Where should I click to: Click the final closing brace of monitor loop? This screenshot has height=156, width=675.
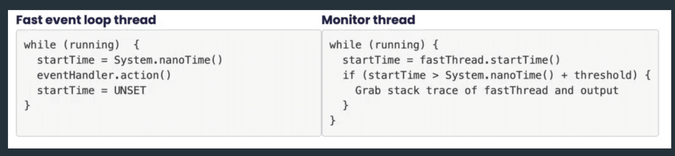tap(332, 121)
